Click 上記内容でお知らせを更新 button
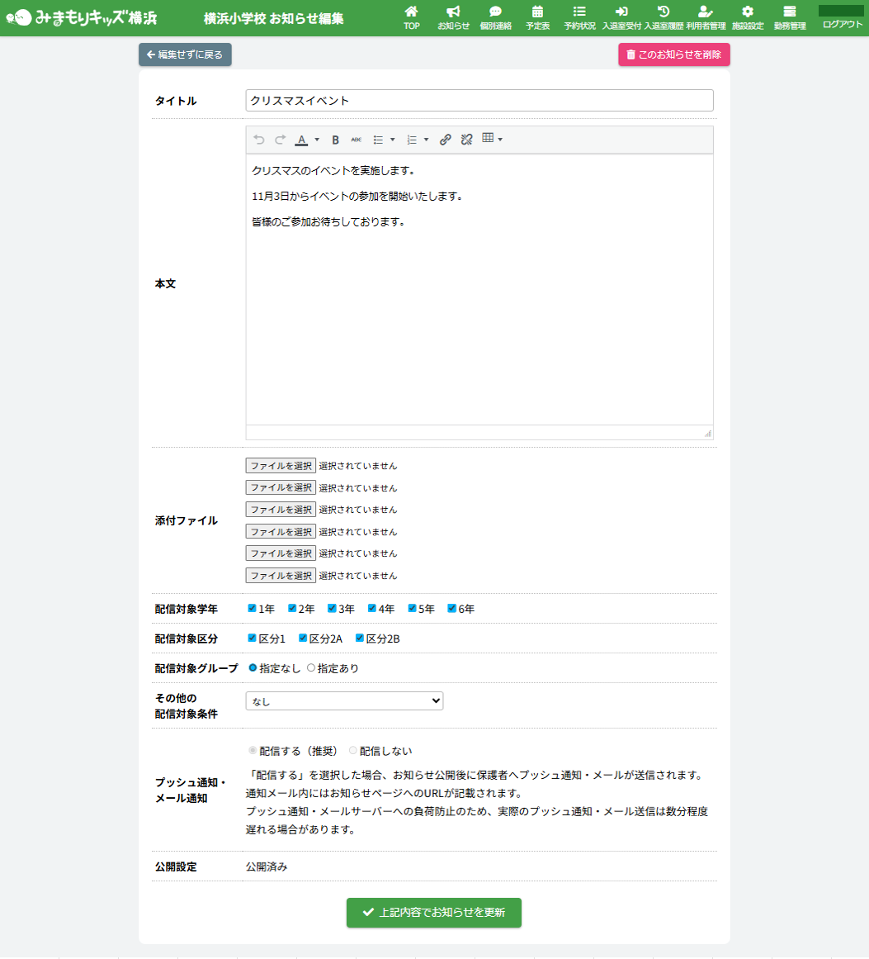The height and width of the screenshot is (959, 869). [x=434, y=913]
